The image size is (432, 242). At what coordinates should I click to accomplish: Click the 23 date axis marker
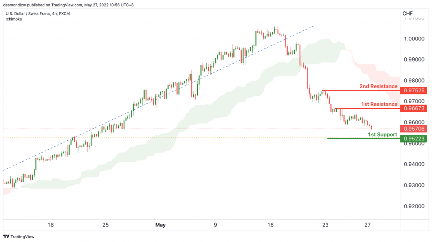(325, 225)
